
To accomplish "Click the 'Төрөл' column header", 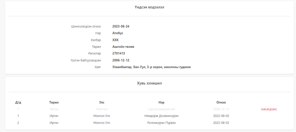I will click(x=54, y=102).
